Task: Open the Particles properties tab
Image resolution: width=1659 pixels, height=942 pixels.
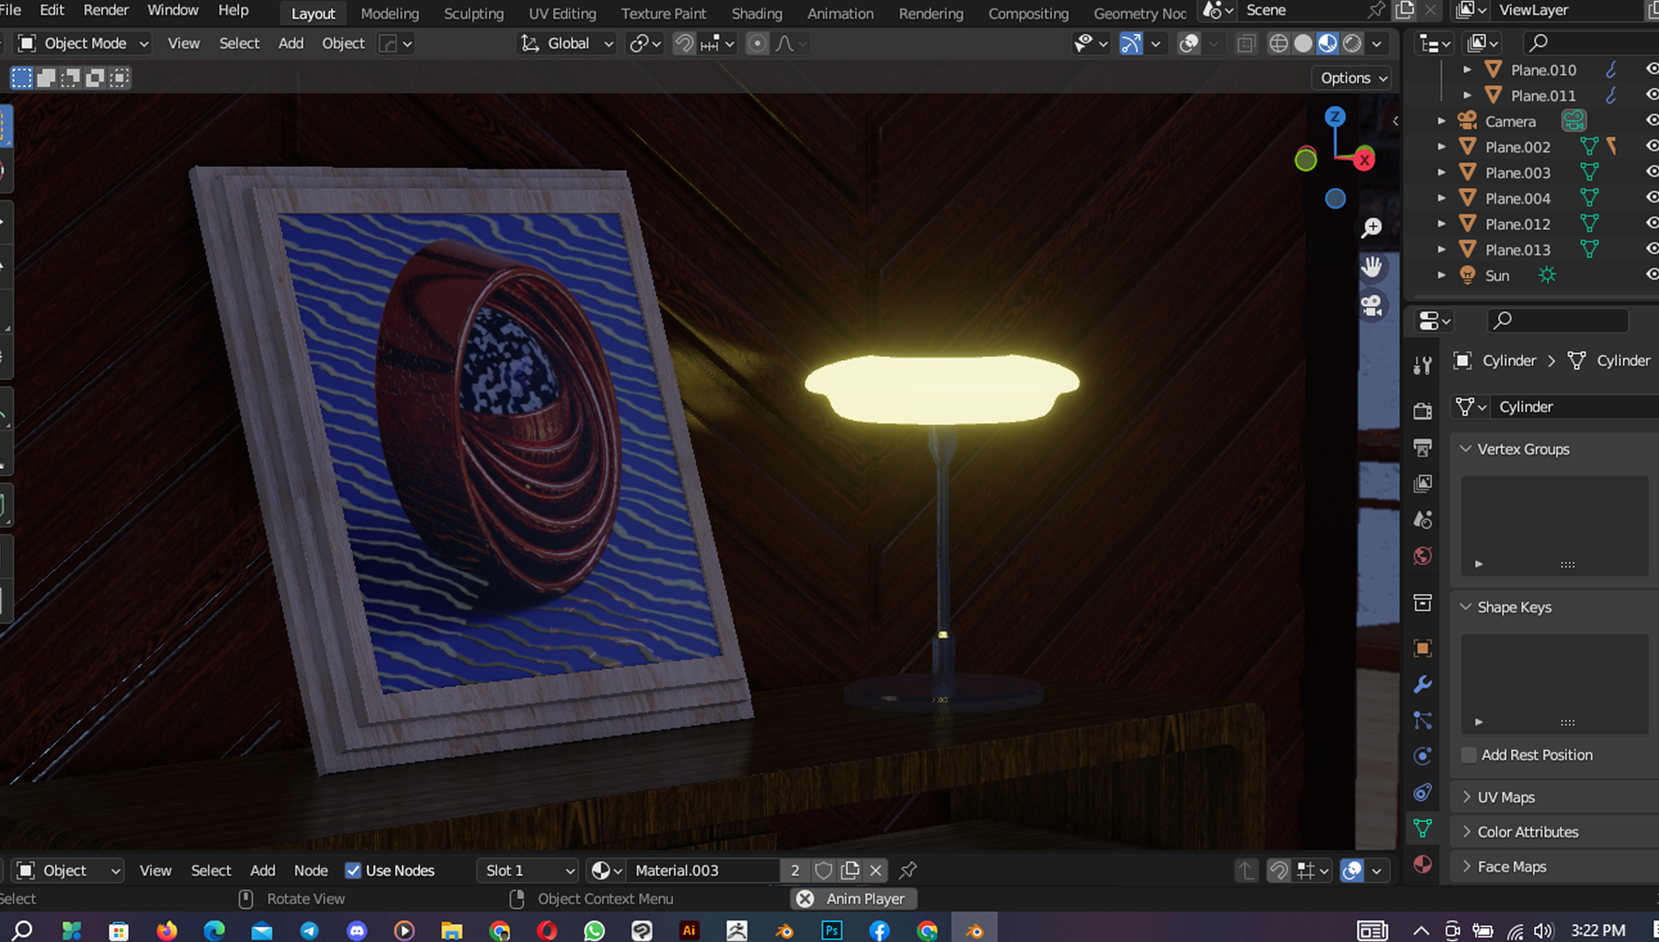Action: 1422,720
